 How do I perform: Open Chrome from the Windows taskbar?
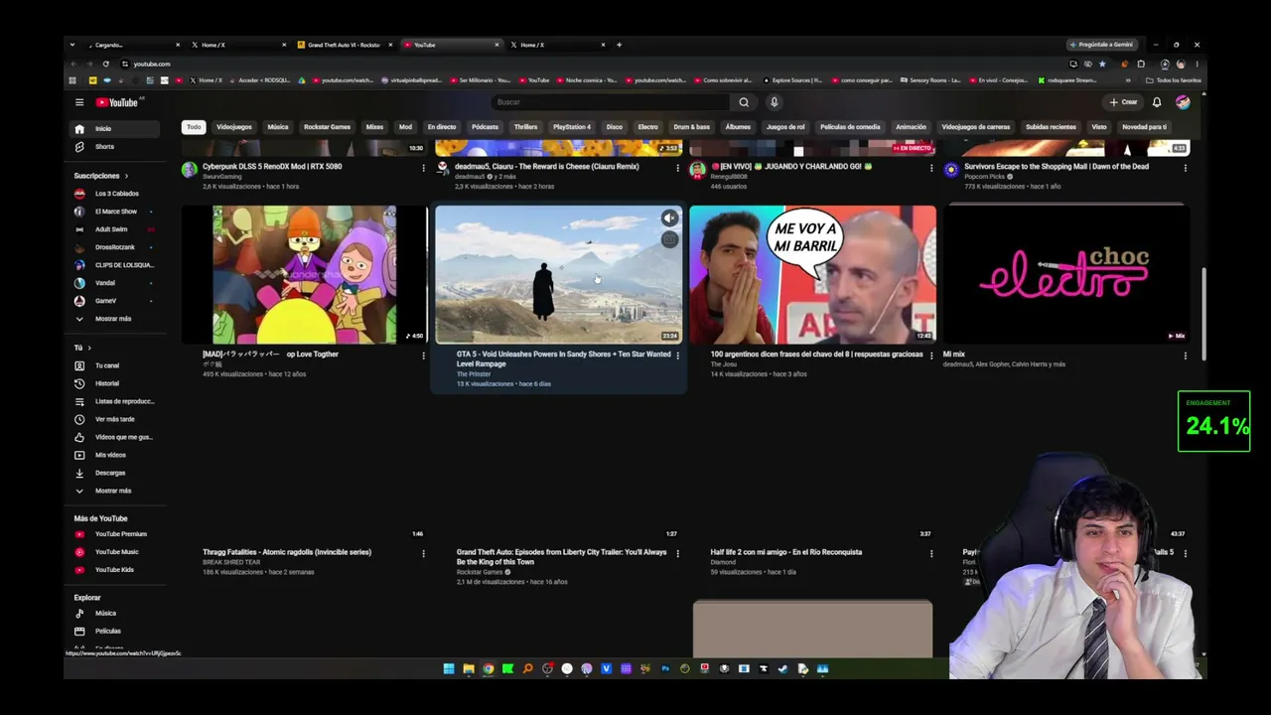[488, 669]
